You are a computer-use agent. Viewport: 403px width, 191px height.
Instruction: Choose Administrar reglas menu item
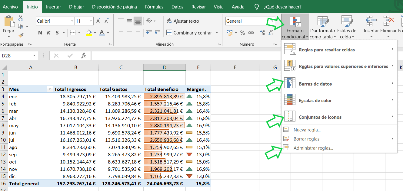click(339, 148)
